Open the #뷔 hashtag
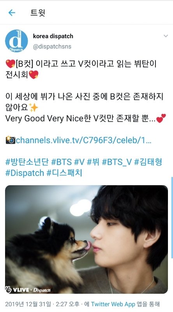 click(93, 162)
